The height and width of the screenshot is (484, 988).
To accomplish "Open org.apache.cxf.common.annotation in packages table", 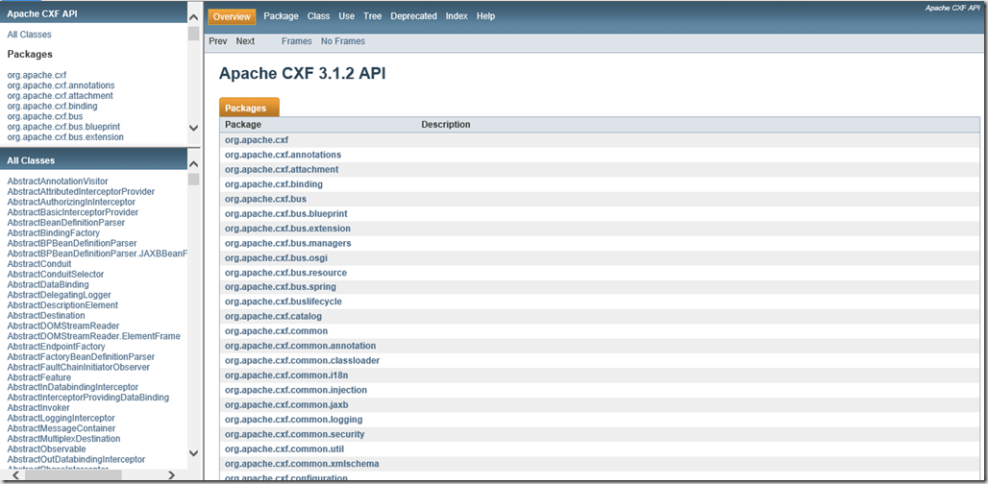I will 301,346.
